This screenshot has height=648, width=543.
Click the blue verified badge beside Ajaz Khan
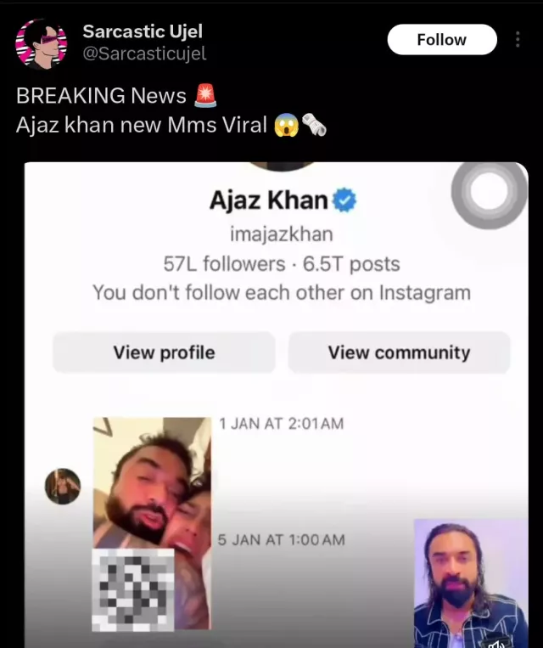(x=344, y=200)
